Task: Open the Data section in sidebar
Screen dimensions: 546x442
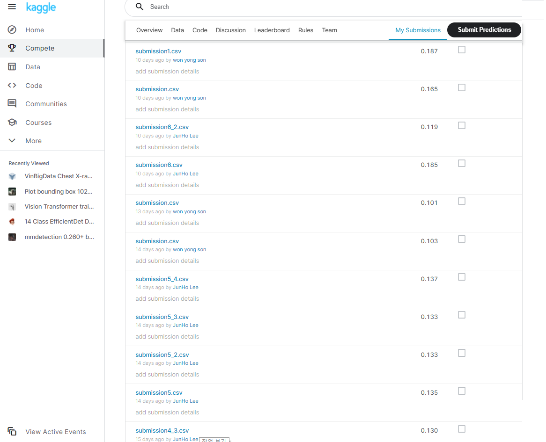Action: [x=33, y=66]
